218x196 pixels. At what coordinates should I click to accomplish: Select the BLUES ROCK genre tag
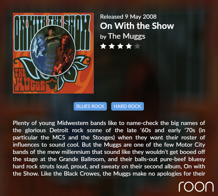tap(90, 106)
